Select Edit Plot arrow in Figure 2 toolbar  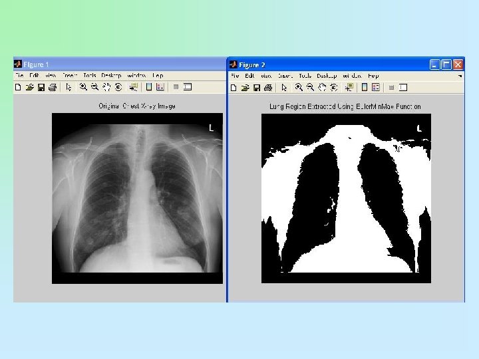pyautogui.click(x=284, y=88)
